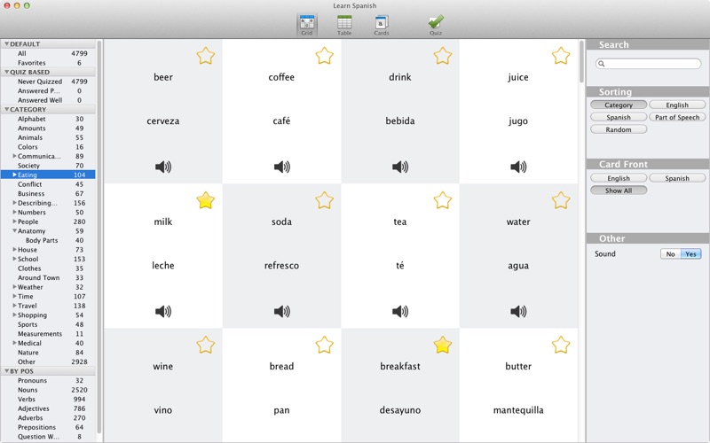Select Show All for card front
Viewport: 710px width, 443px height.
[619, 190]
